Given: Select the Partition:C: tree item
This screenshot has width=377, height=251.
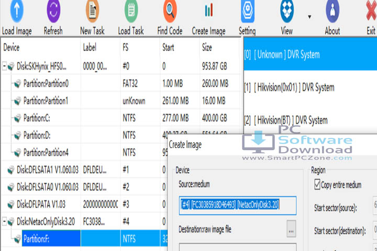Looking at the screenshot, I should tap(37, 118).
